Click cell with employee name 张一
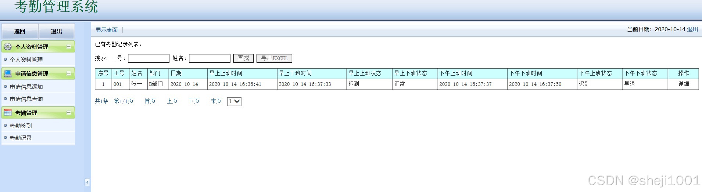 (x=139, y=84)
